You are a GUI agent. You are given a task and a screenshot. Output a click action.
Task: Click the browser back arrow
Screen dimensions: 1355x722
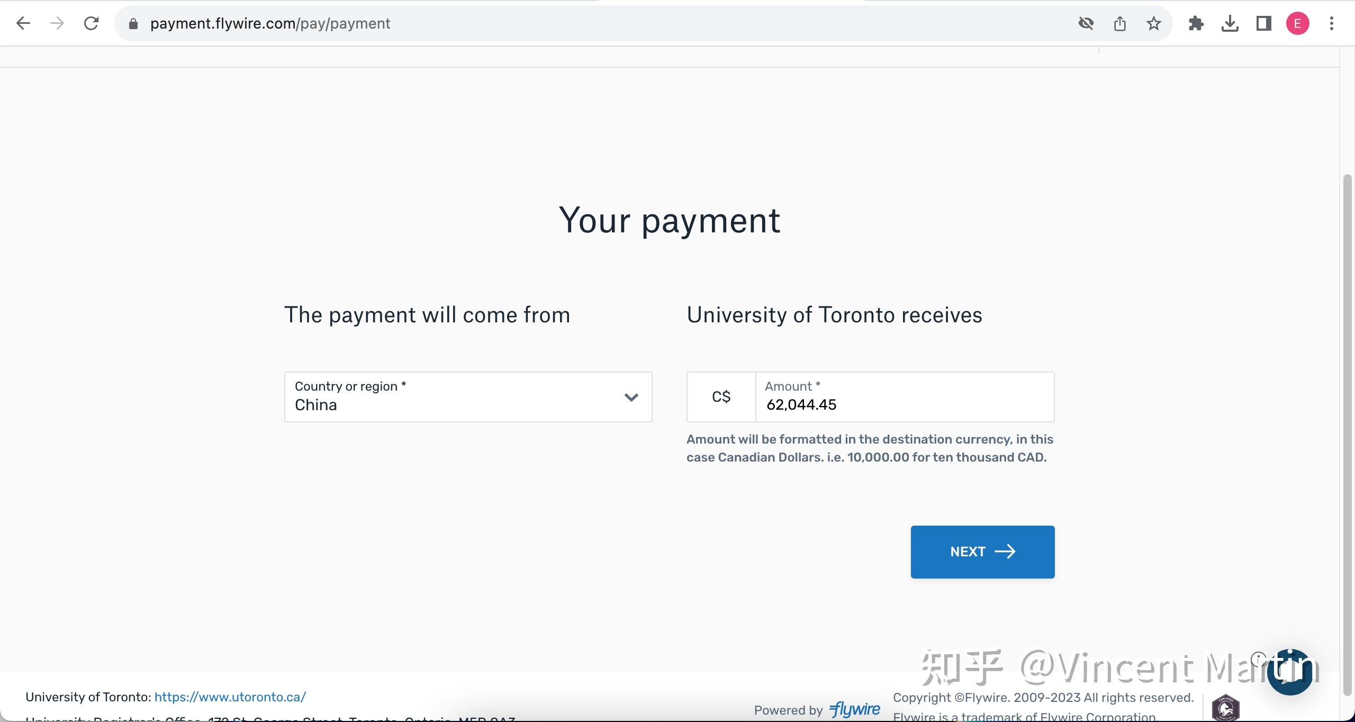coord(23,23)
